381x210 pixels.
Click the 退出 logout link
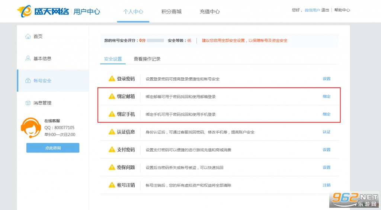(325, 10)
